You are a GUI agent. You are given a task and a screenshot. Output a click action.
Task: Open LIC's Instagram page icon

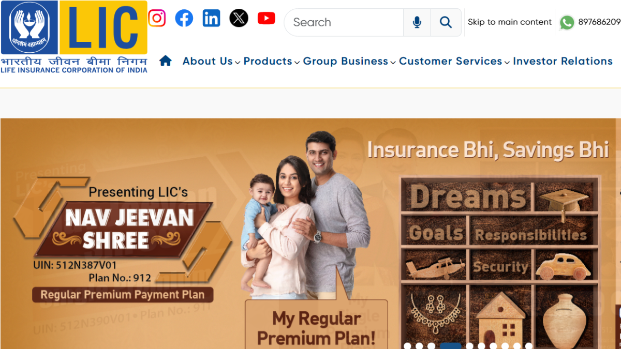(x=157, y=19)
